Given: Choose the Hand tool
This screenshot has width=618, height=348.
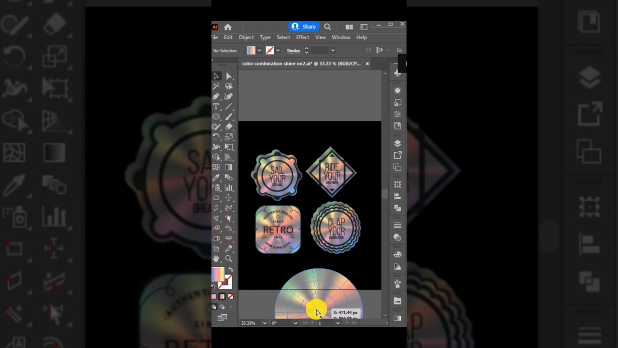Looking at the screenshot, I should pyautogui.click(x=216, y=259).
